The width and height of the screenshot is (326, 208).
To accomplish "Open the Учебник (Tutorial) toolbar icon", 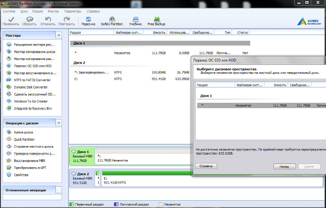I will pos(135,21).
